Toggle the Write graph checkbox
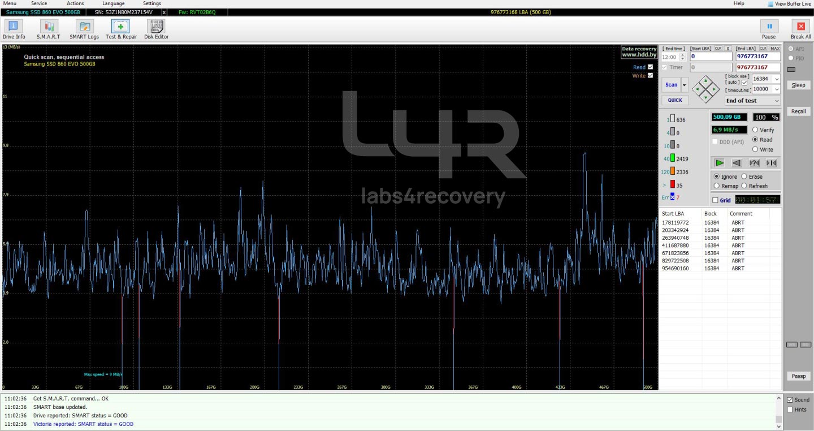 pyautogui.click(x=650, y=75)
